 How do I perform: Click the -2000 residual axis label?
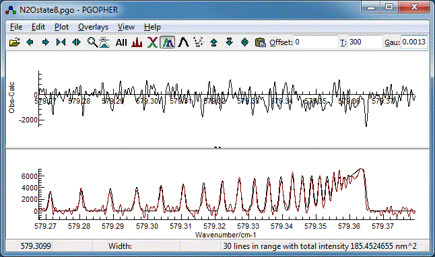pos(28,120)
